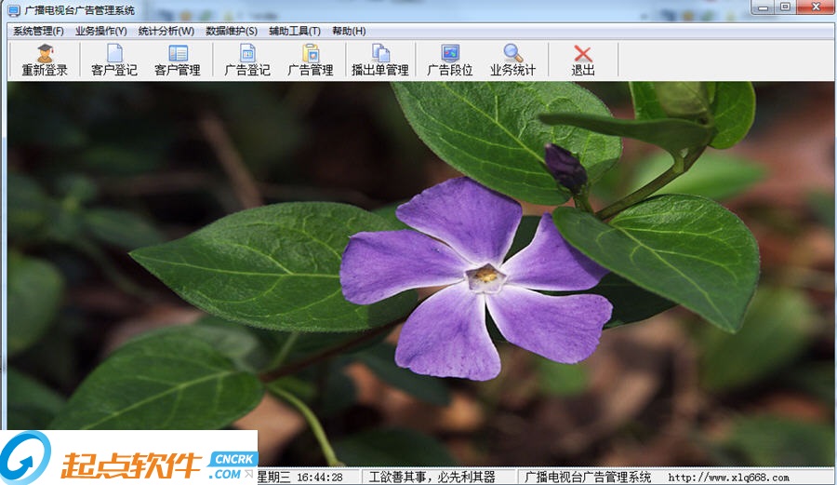This screenshot has height=485, width=837.
Task: Minimize the ad management window
Action: click(764, 7)
